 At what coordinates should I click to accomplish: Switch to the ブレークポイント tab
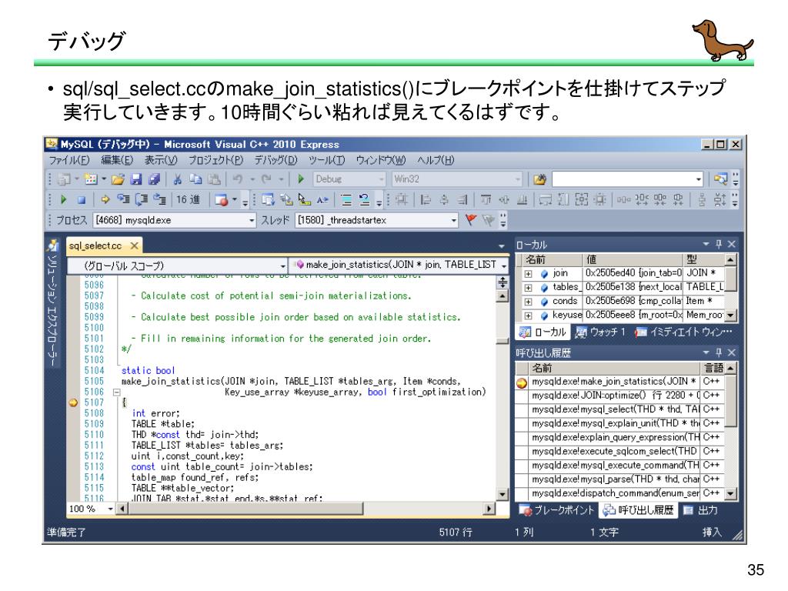coord(557,511)
